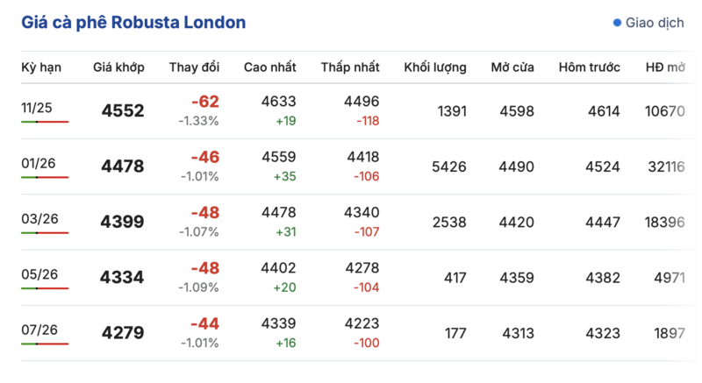Click the Thay đổi column header

[x=194, y=67]
